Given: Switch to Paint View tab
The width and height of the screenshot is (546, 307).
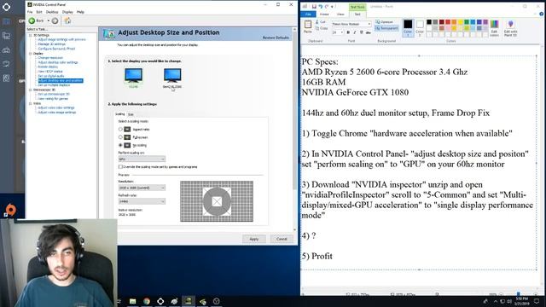Looking at the screenshot, I should click(340, 14).
